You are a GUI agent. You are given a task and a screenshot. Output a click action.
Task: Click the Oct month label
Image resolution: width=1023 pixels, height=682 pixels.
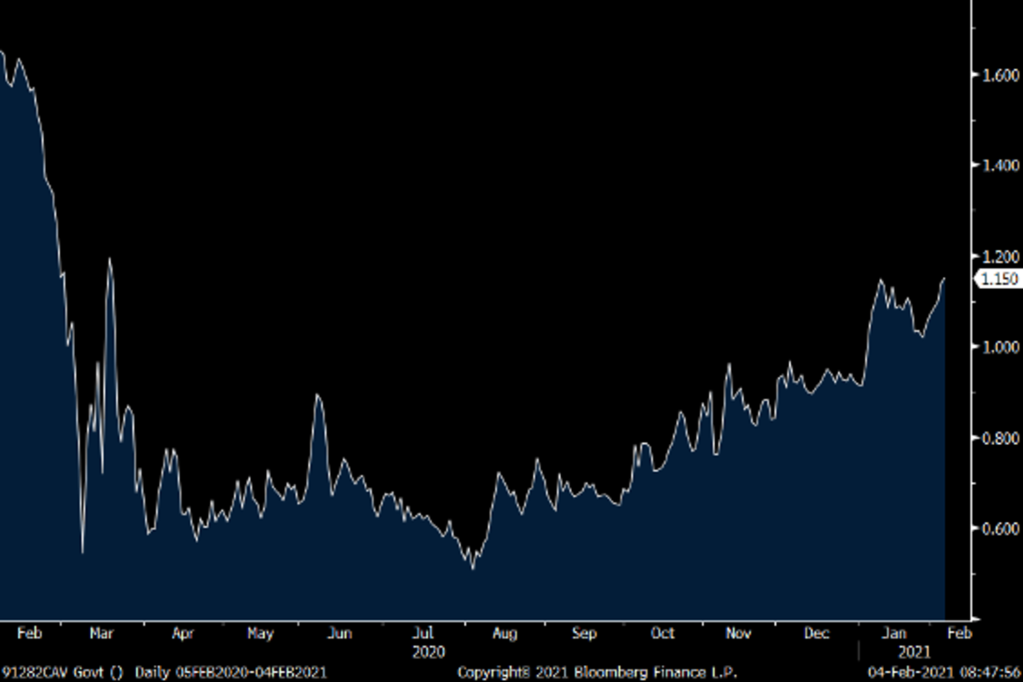click(662, 633)
